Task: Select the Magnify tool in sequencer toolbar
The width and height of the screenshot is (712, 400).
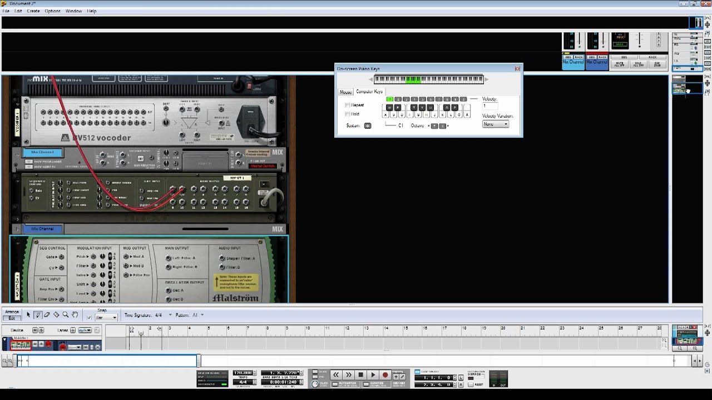Action: (66, 315)
